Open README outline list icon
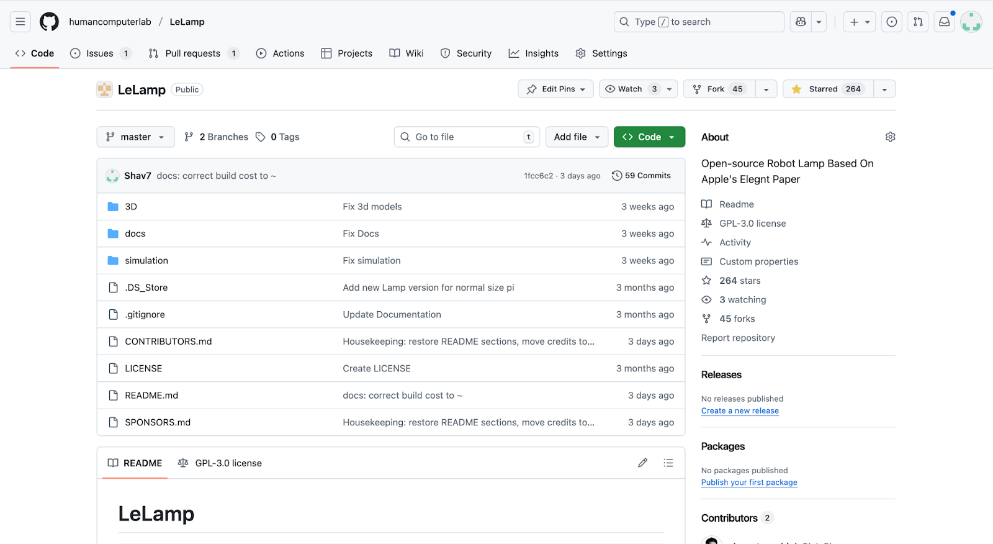Image resolution: width=993 pixels, height=544 pixels. point(668,463)
